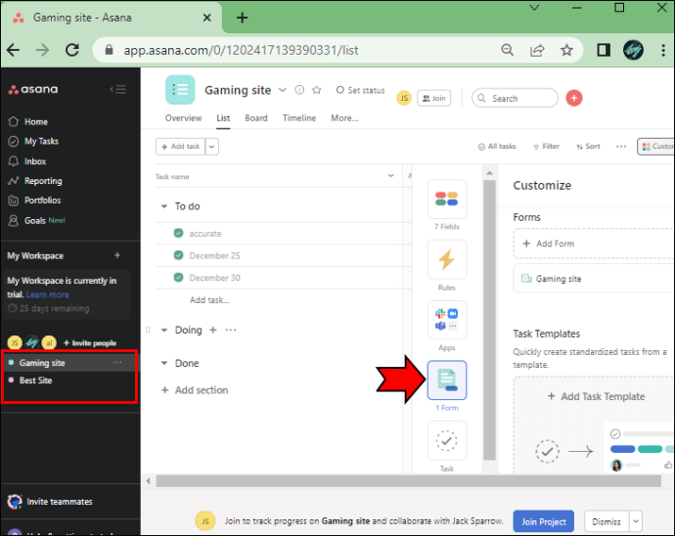
Task: Click the Search field
Action: point(515,98)
